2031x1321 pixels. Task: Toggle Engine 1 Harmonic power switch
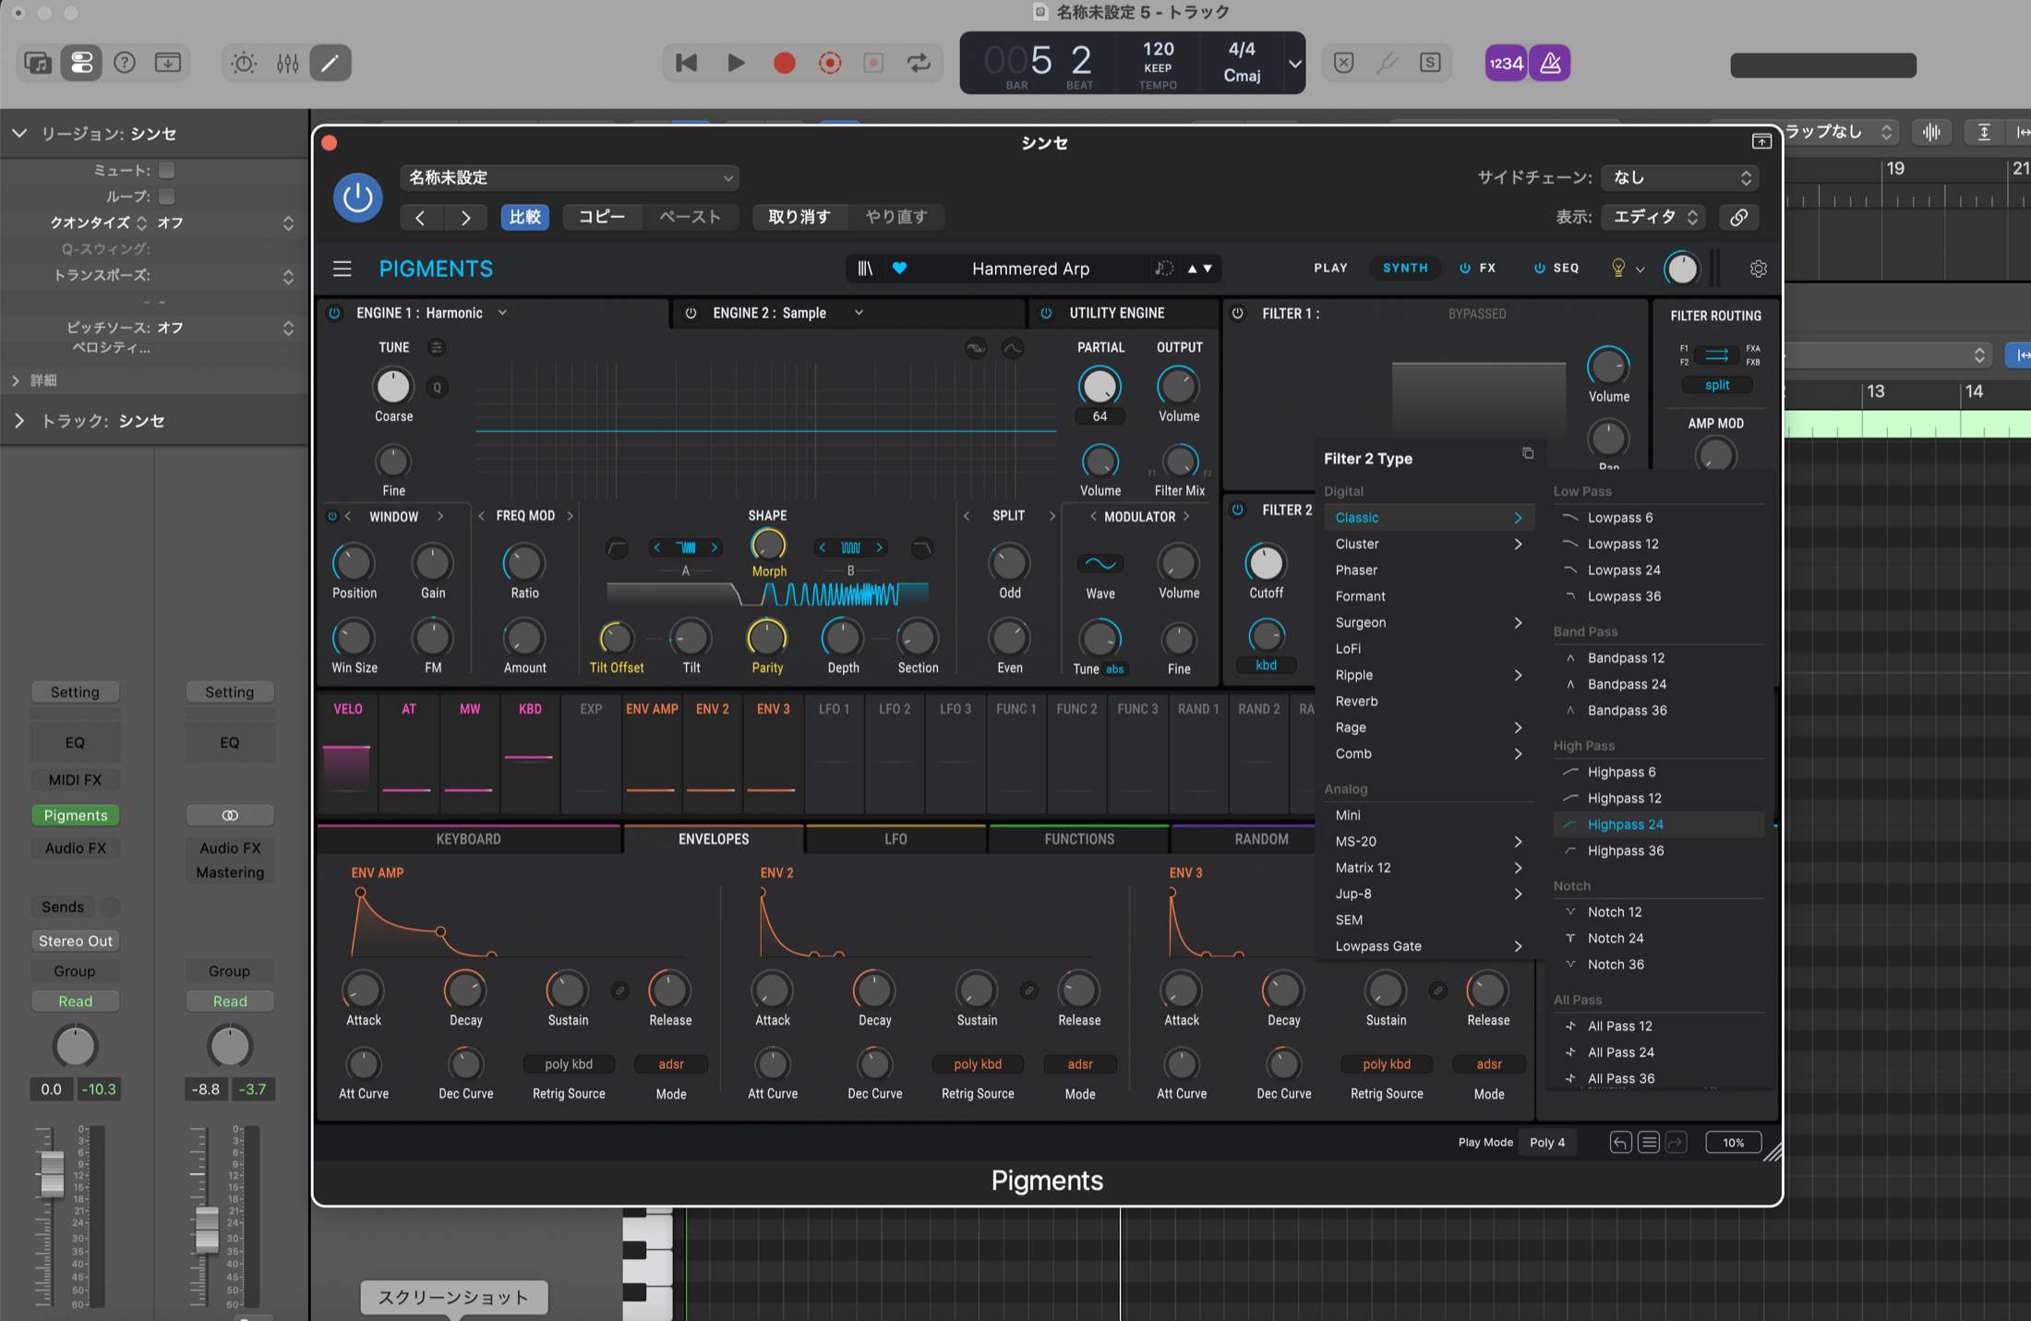point(334,313)
